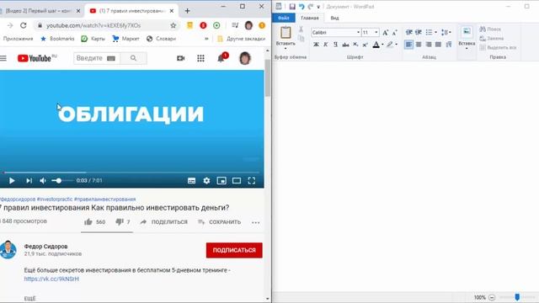Open YouTube apps grid icon
539x303 pixels.
[x=200, y=58]
